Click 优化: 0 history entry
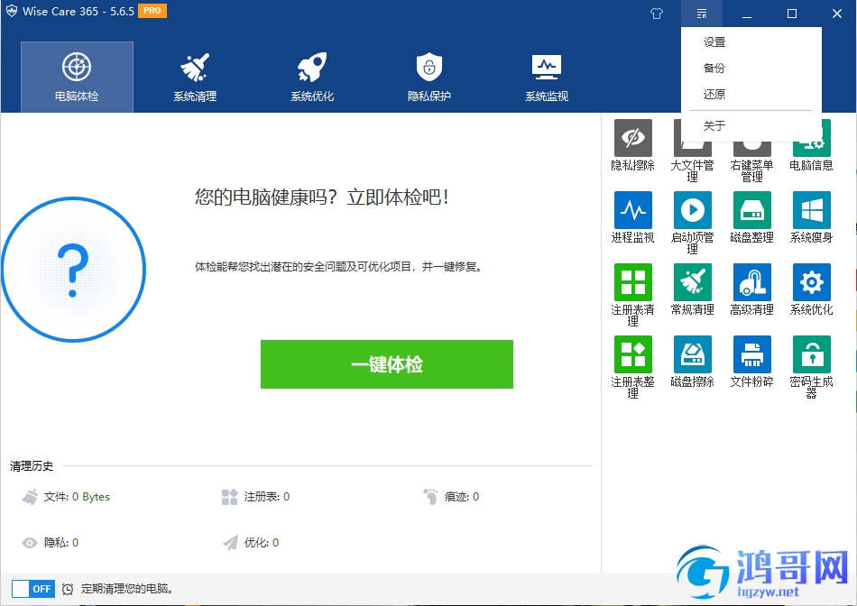Image resolution: width=857 pixels, height=606 pixels. [250, 543]
